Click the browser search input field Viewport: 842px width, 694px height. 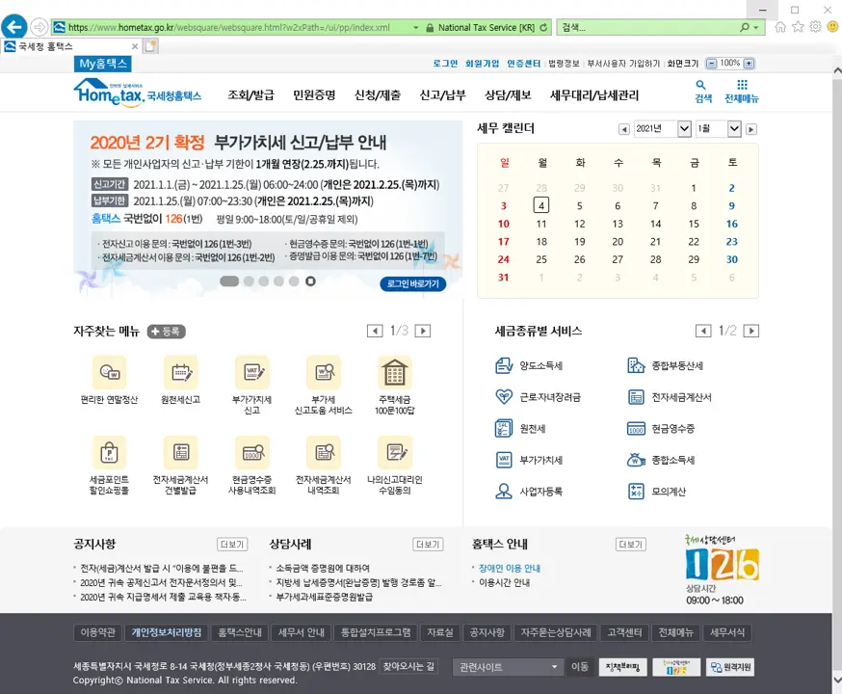tap(647, 27)
